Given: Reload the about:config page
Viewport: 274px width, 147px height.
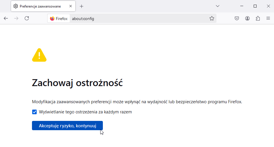Looking at the screenshot, I should click(x=27, y=18).
